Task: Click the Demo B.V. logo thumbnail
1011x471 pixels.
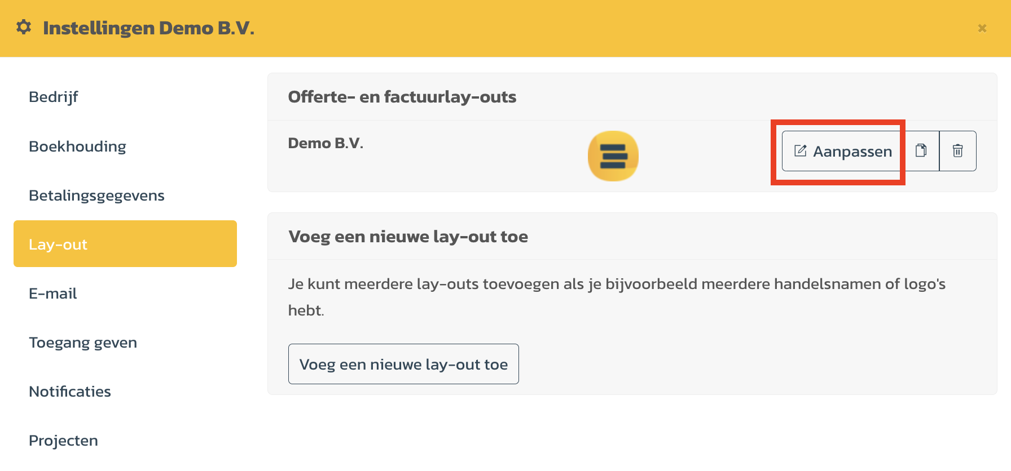Action: [613, 156]
